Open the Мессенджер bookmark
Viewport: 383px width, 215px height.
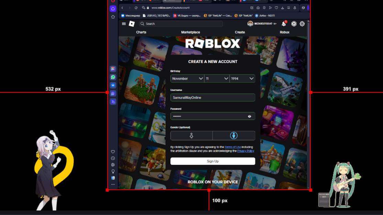tap(131, 15)
